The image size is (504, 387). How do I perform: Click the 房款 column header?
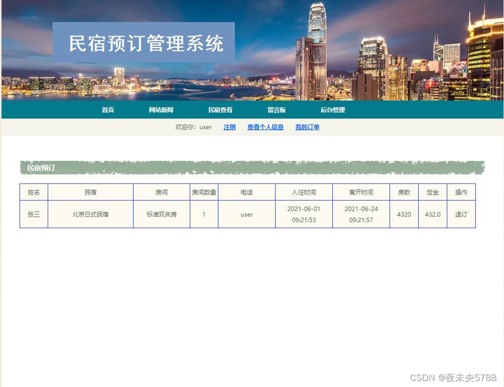tap(404, 192)
